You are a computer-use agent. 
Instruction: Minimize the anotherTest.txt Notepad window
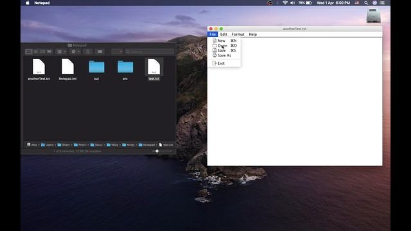pos(216,29)
